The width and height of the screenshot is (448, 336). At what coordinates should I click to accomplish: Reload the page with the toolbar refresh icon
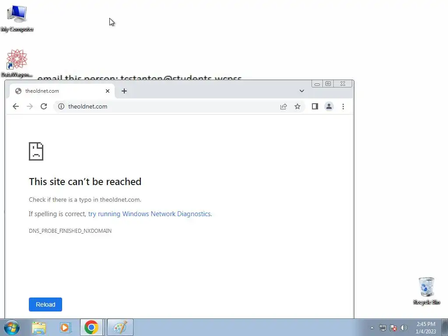[44, 107]
